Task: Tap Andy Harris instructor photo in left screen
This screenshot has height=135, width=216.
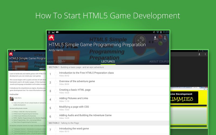Action: click(x=12, y=99)
